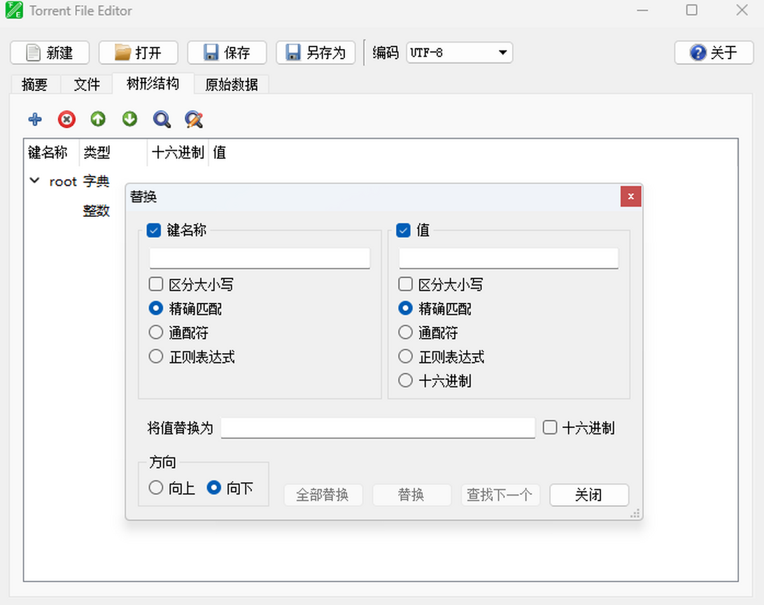The height and width of the screenshot is (605, 764).
Task: Move the selected item down
Action: tap(129, 119)
